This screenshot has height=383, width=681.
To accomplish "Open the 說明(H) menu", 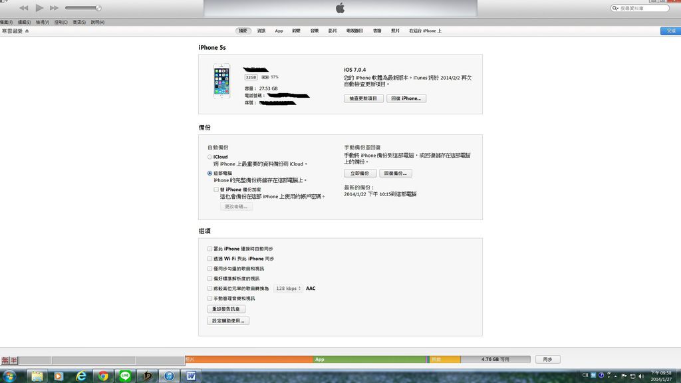I will [x=97, y=22].
